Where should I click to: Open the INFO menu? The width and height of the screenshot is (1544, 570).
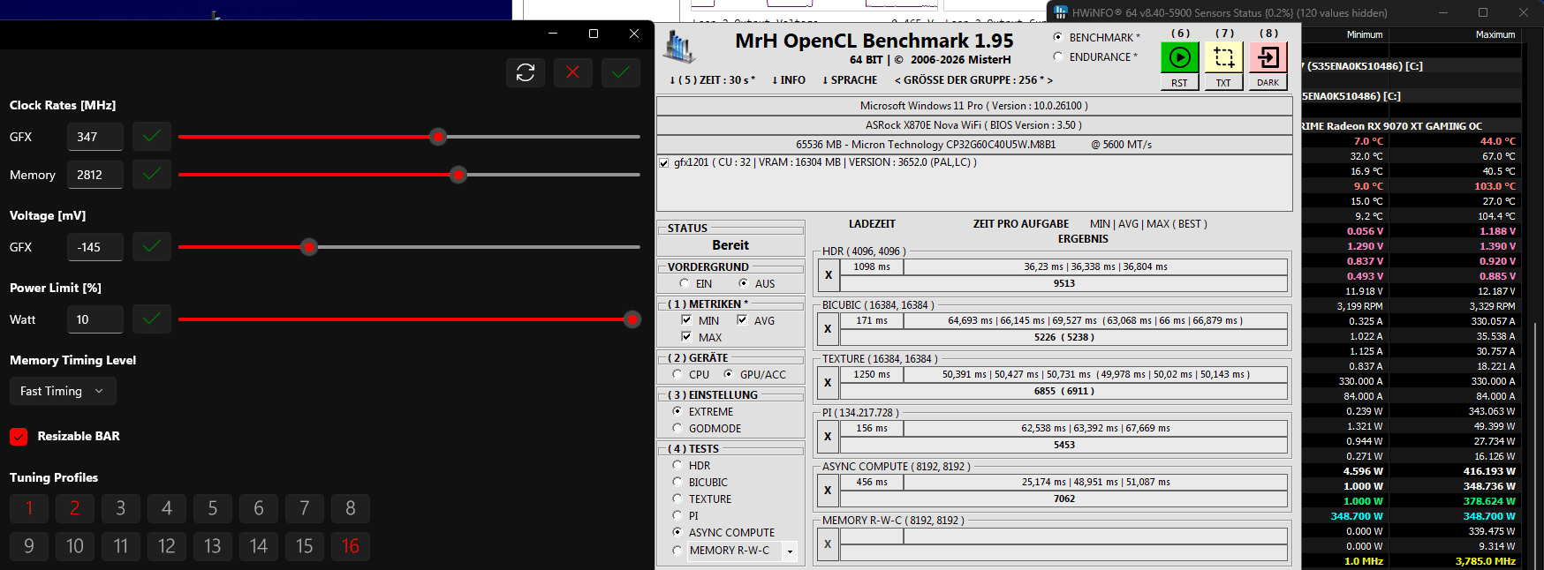click(x=789, y=80)
